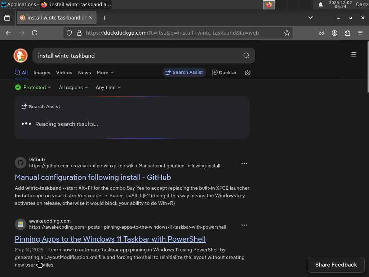Open Manual configuration following install - GitHub link
The height and width of the screenshot is (277, 369).
[x=93, y=177]
